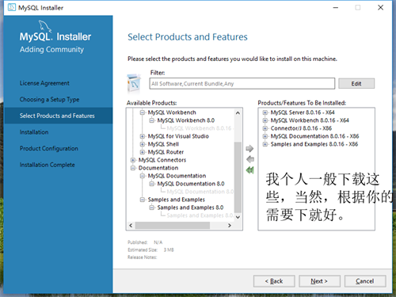Expand MySQL Server 8.0.16 - X64 entry
Viewport: 396px width, 297px height.
click(x=265, y=112)
